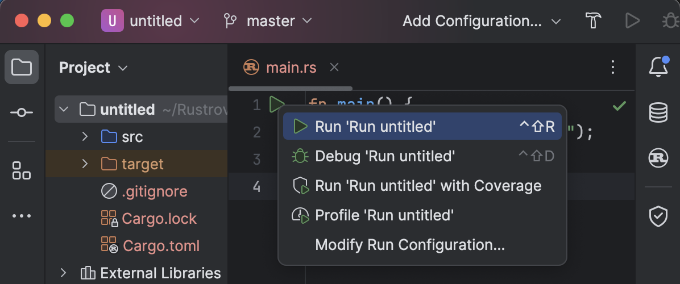Click the green checkmark inspection indicator
This screenshot has height=284, width=680.
[x=619, y=105]
